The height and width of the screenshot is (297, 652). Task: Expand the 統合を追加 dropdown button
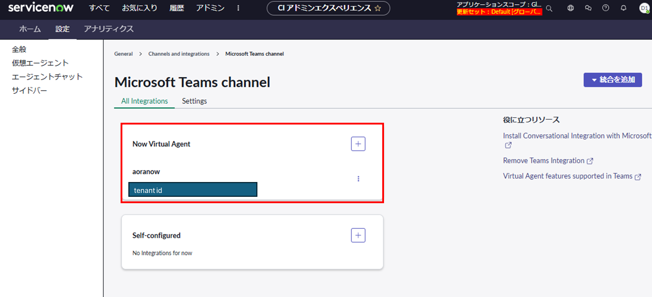(x=613, y=80)
